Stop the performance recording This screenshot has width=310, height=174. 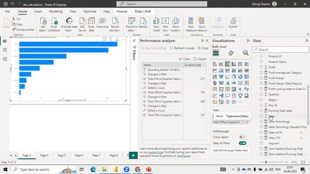coord(203,48)
